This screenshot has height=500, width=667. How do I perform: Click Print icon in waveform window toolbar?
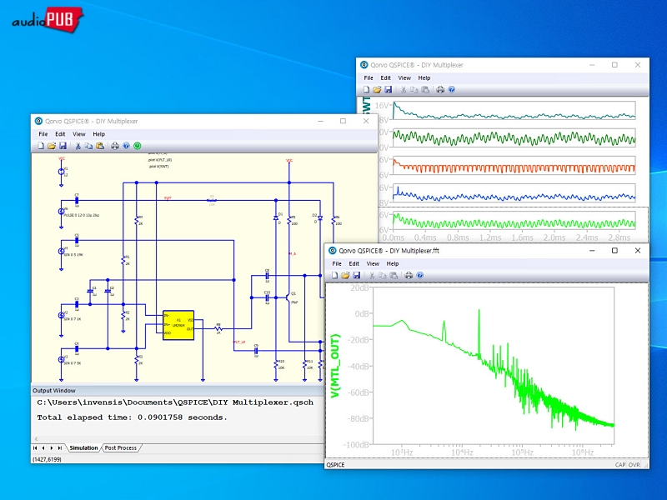coord(440,90)
